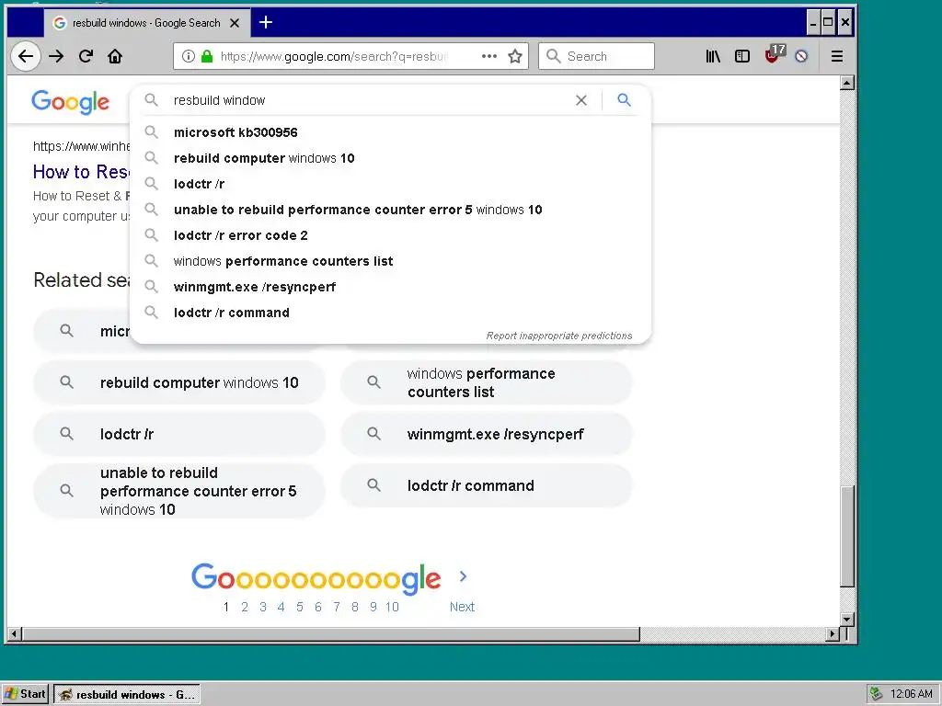The height and width of the screenshot is (706, 942).
Task: Clear the Google search box with the X
Action: coord(581,100)
